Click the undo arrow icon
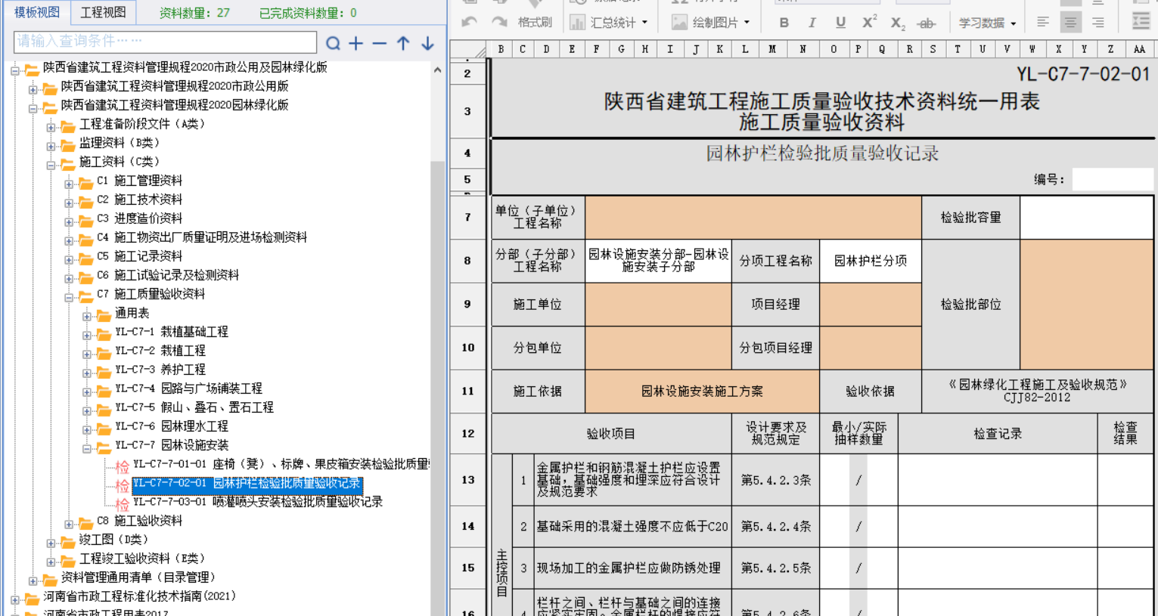Viewport: 1158px width, 616px height. 470,23
